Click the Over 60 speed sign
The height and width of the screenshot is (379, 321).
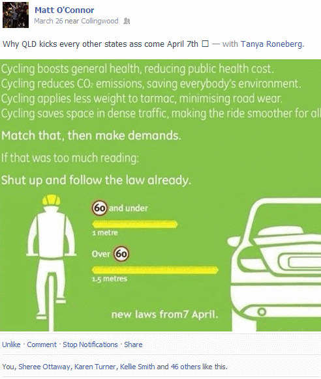tap(121, 253)
